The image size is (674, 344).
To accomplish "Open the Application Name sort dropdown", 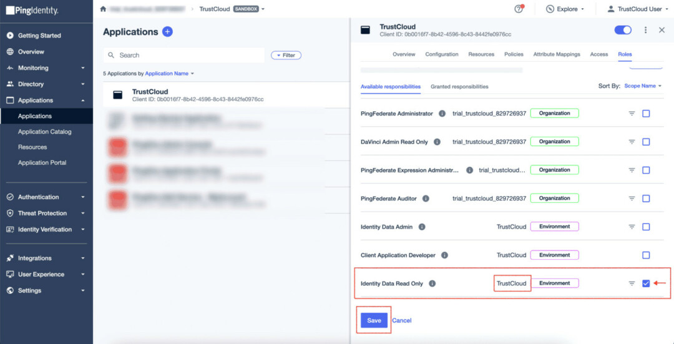I will [170, 74].
